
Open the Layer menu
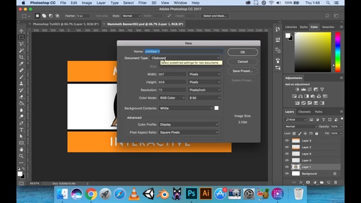[x=101, y=3]
